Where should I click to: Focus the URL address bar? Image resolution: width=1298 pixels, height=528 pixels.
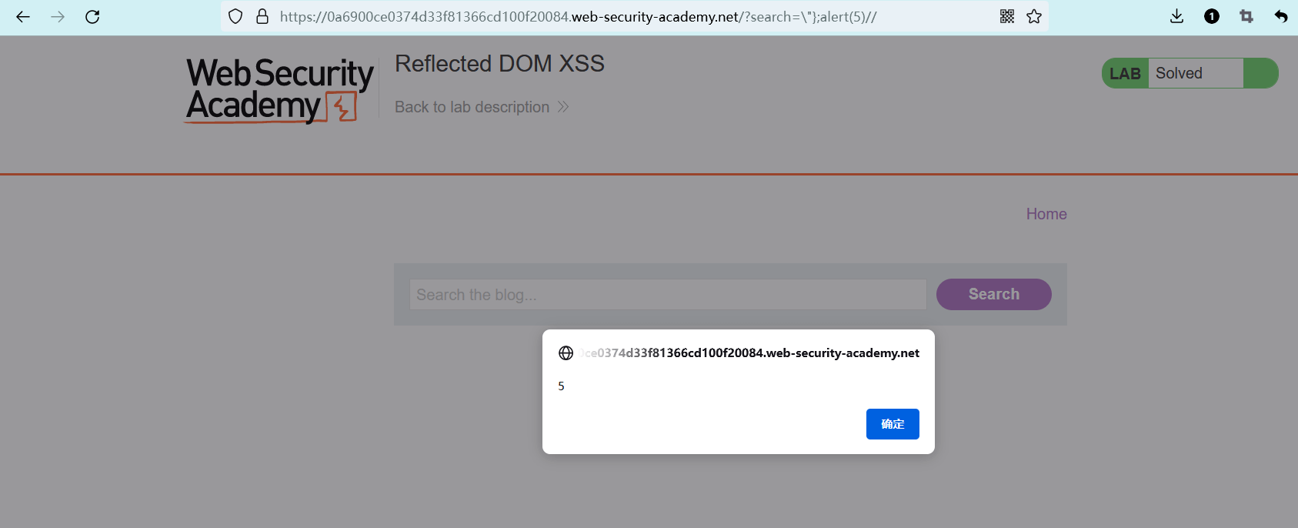[x=616, y=17]
